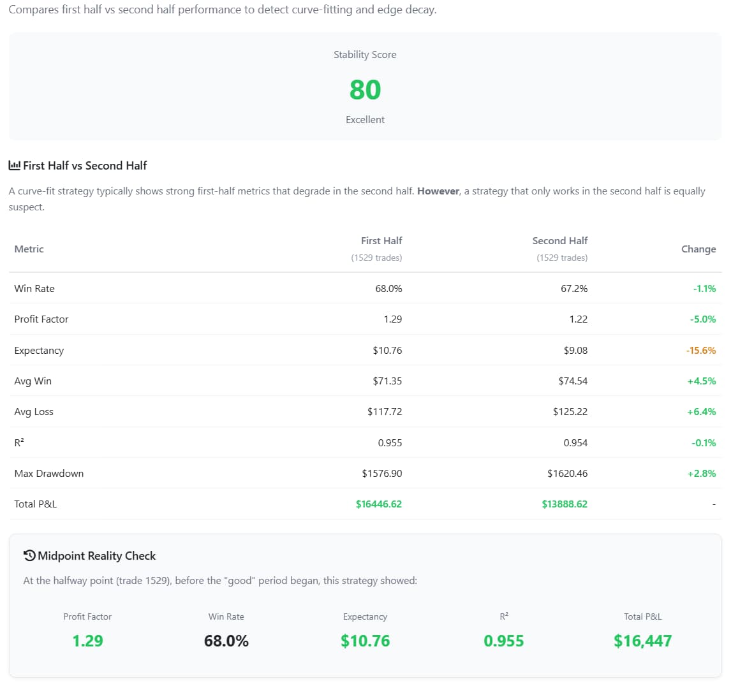Click the 'Metric' column header
This screenshot has width=731, height=686.
(x=29, y=249)
